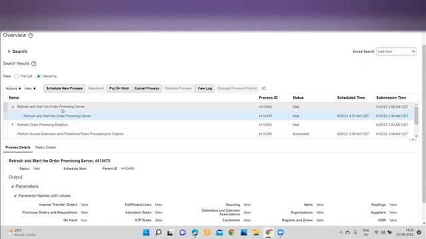Image resolution: width=426 pixels, height=239 pixels.
Task: Show hidden system tray icons
Action: coord(341,232)
